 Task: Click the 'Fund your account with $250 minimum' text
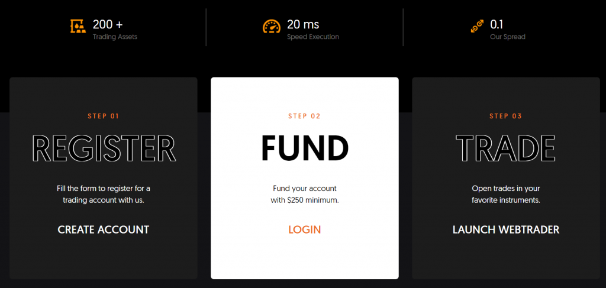tap(305, 195)
